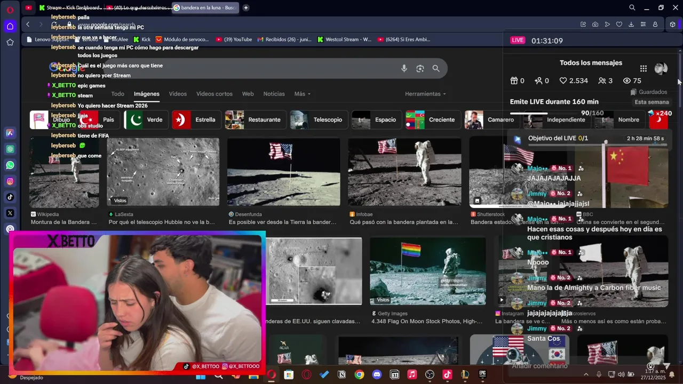Take snapshot with camera toolbar icon
Image resolution: width=683 pixels, height=384 pixels.
[x=595, y=25]
